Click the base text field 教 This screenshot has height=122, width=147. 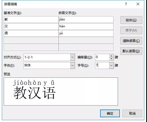click(31, 20)
